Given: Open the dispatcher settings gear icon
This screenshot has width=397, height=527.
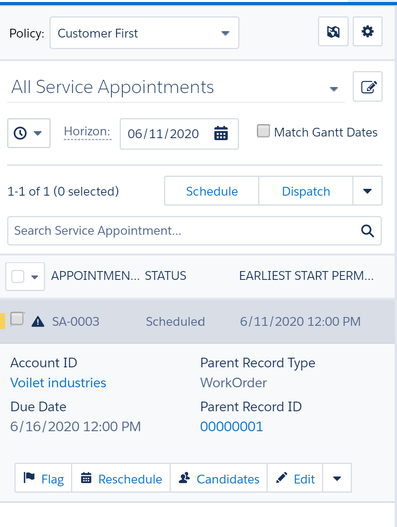Looking at the screenshot, I should 367,31.
